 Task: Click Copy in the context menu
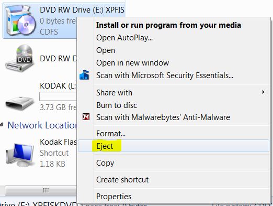[x=105, y=163]
